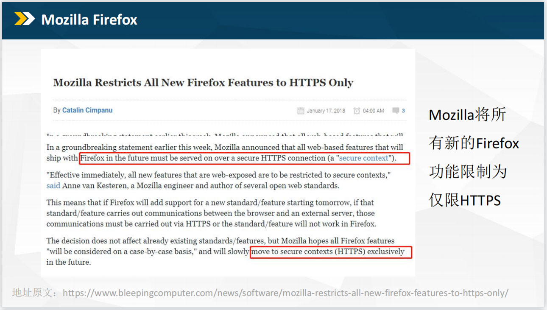This screenshot has width=547, height=310.
Task: Click the date January 17, 2018
Action: click(x=326, y=111)
